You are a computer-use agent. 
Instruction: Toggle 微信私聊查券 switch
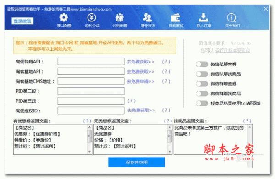click(202, 64)
